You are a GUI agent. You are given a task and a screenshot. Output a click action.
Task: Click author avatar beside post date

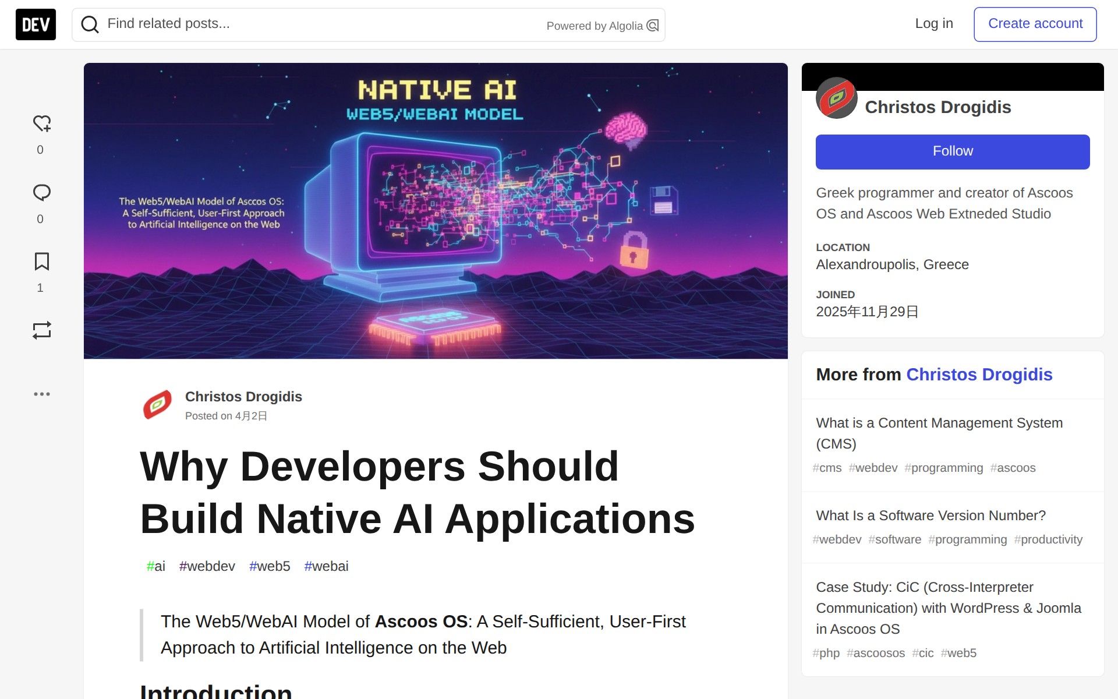(x=157, y=405)
